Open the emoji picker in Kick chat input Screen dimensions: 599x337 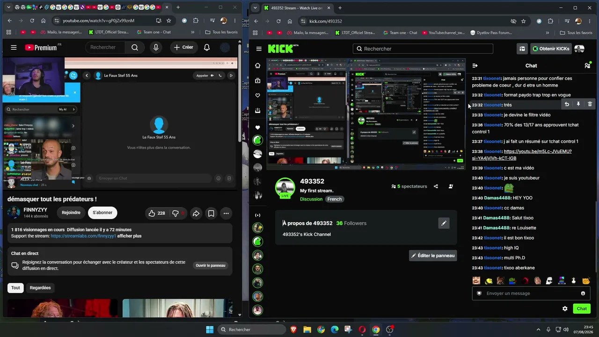(583, 293)
